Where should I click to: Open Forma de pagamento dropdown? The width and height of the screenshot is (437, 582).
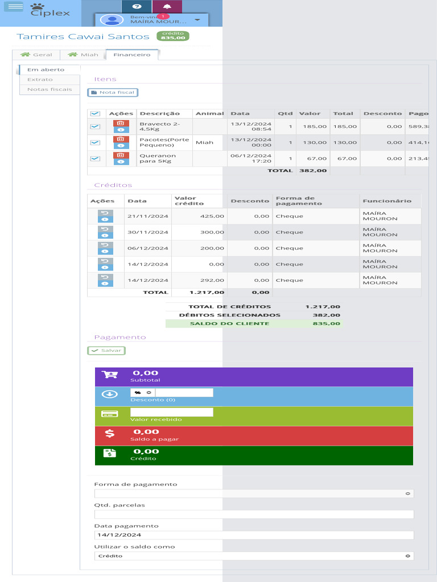pos(254,494)
